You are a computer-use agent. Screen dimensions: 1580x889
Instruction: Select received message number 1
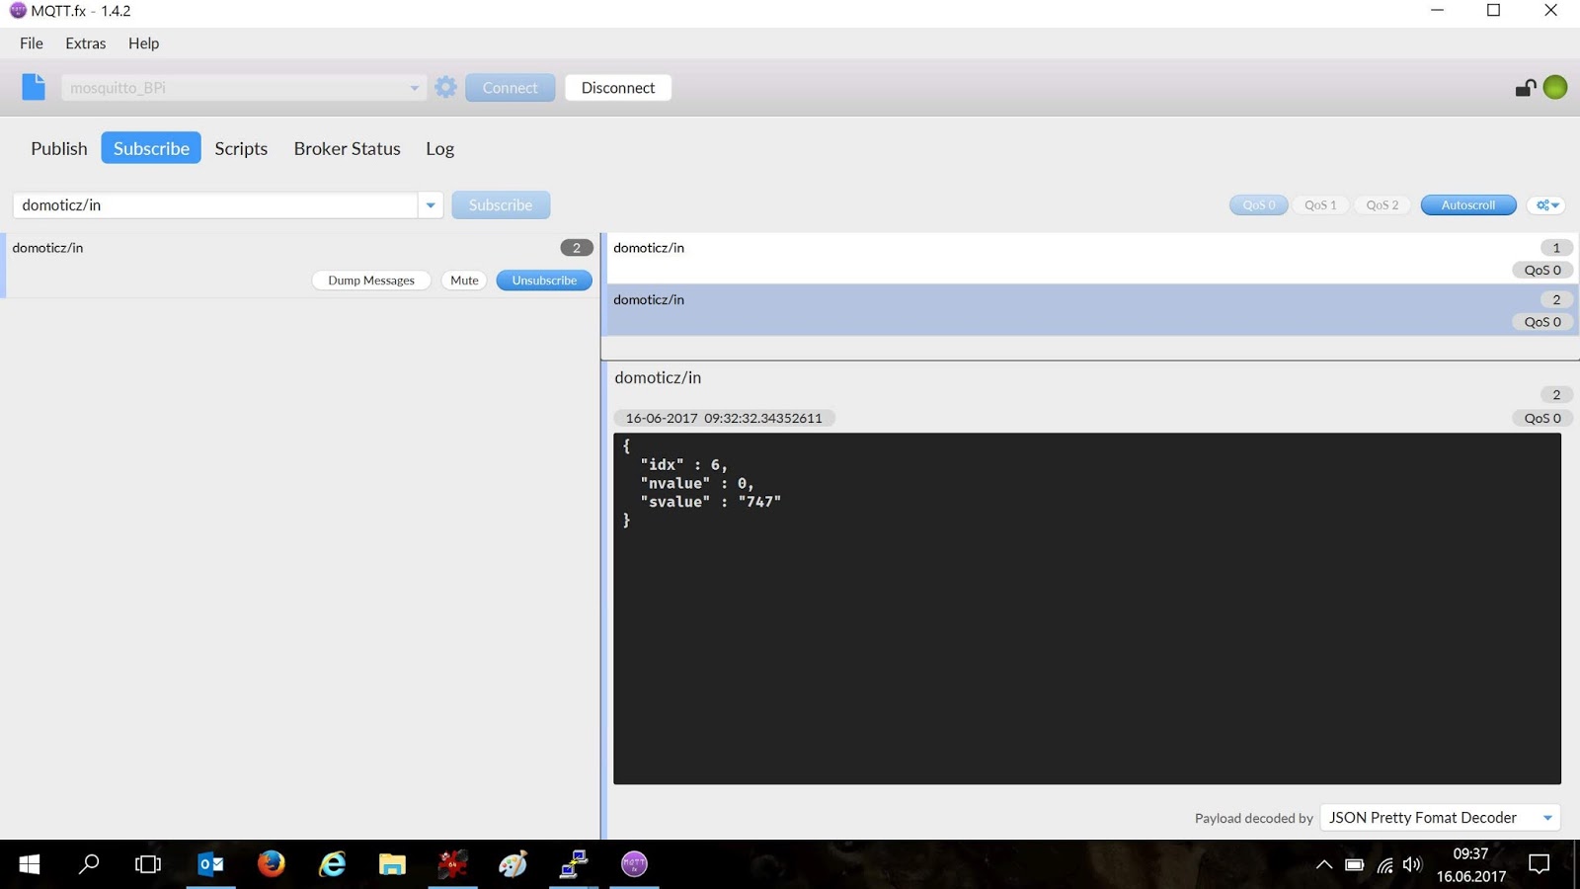pos(1090,259)
